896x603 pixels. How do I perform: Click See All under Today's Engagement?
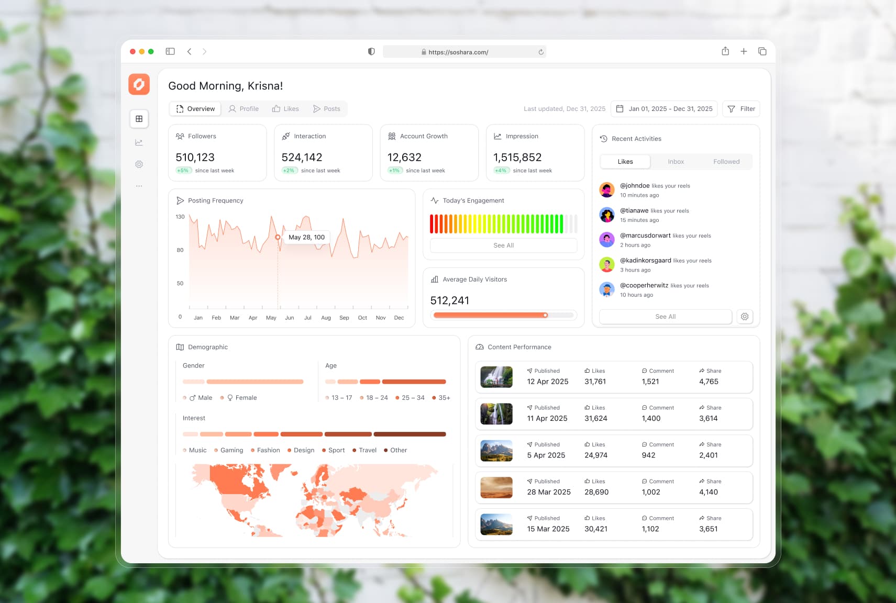coord(503,245)
